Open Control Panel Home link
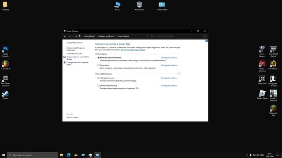 pos(74,43)
